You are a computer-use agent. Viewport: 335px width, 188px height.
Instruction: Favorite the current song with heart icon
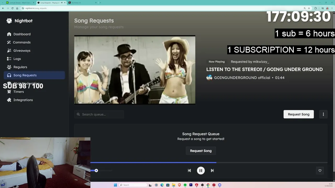(x=320, y=171)
